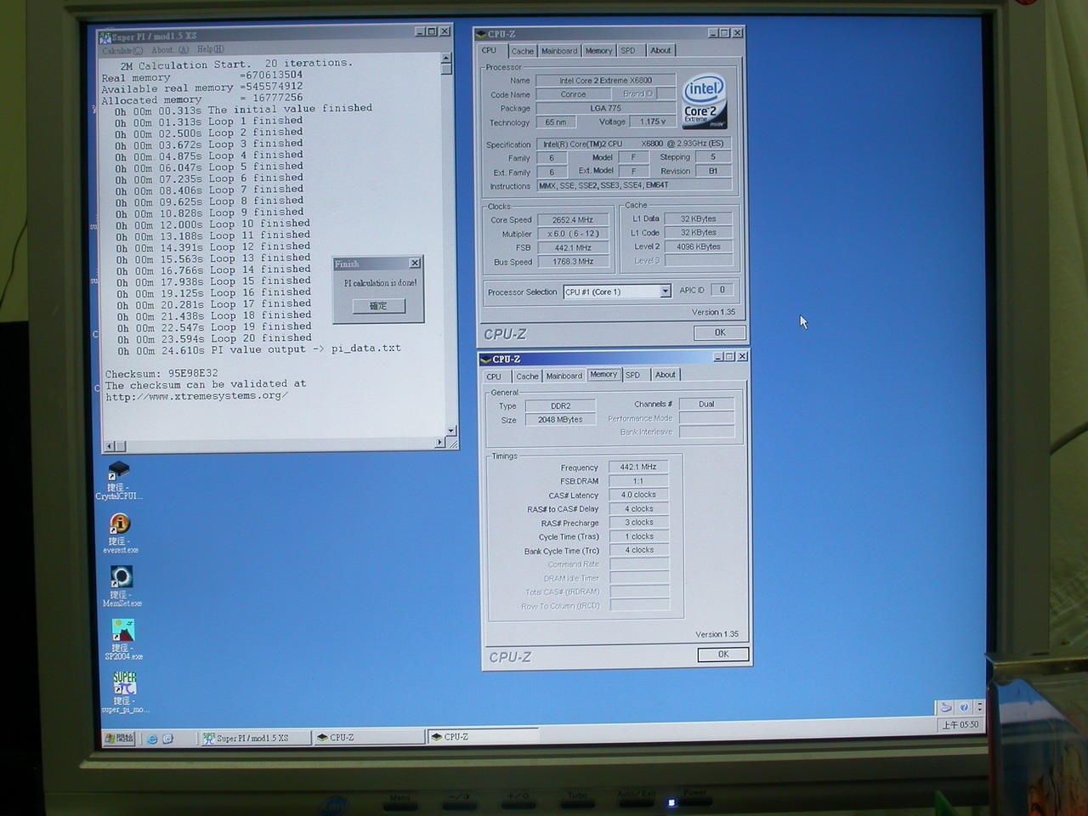Open the Processor Selection dropdown

tap(665, 292)
